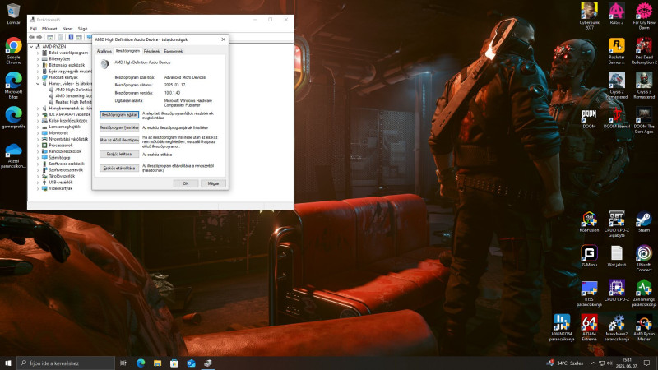Open the Cyberpunk 2077 desktop shortcut
The width and height of the screenshot is (658, 370).
click(589, 16)
